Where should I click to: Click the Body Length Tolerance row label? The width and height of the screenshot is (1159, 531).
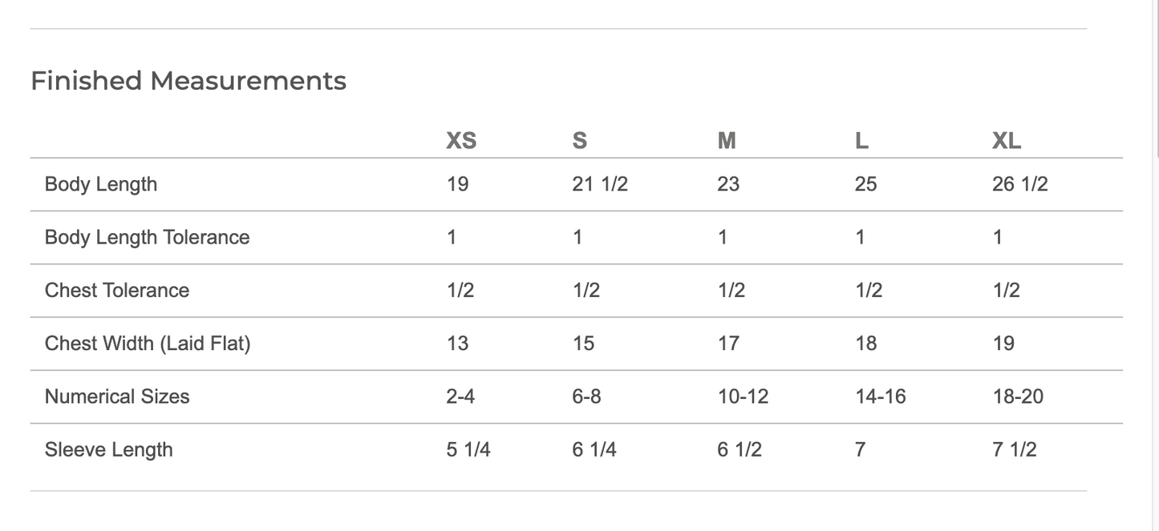click(x=148, y=237)
